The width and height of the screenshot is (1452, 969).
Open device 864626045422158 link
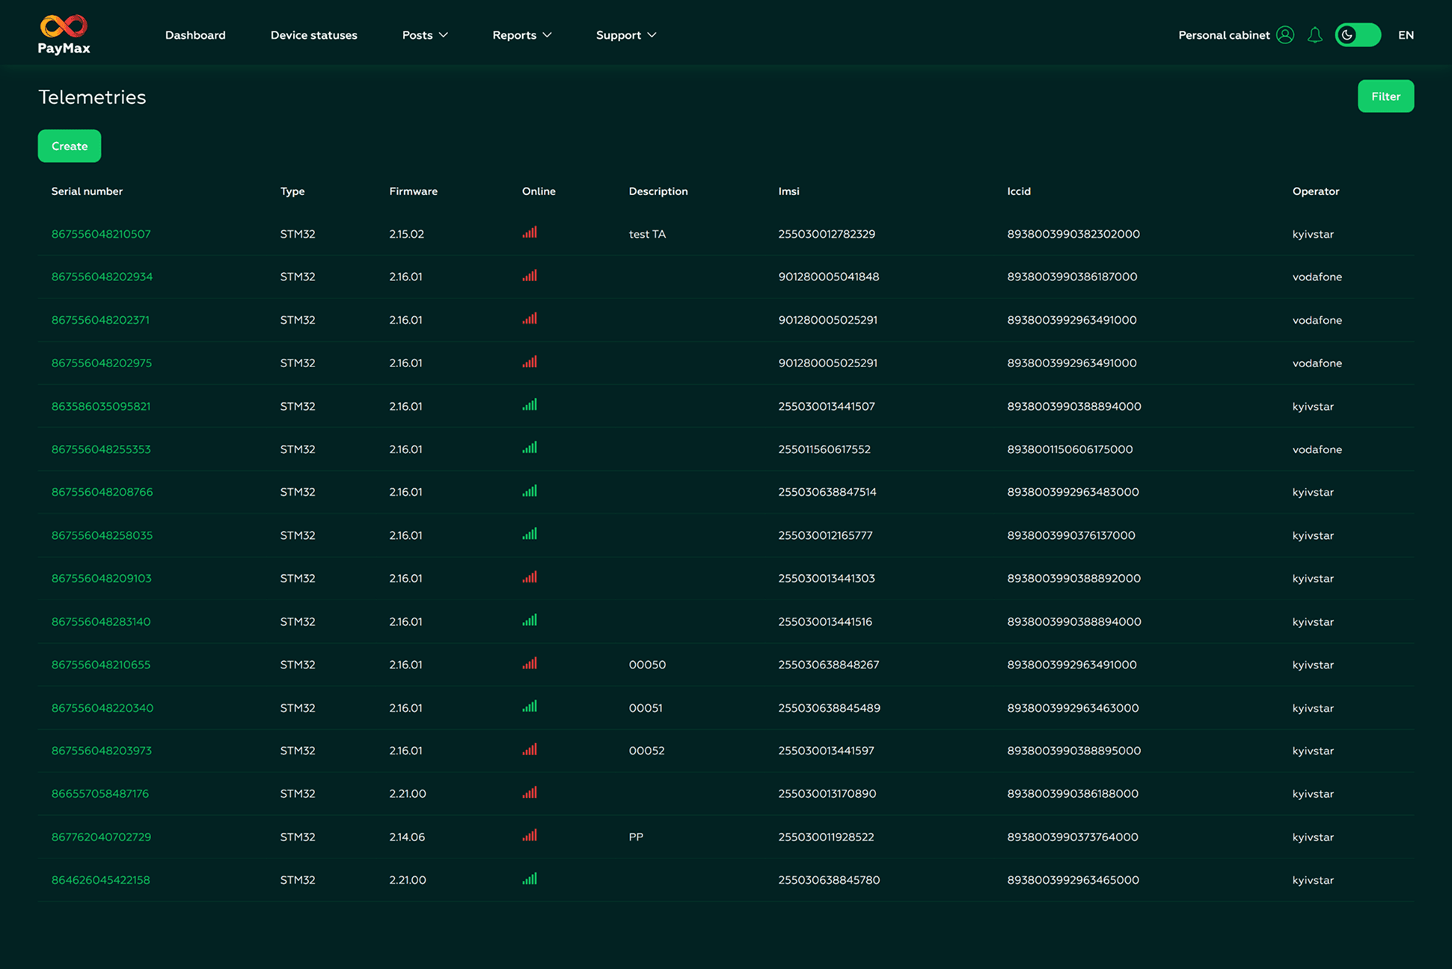100,880
